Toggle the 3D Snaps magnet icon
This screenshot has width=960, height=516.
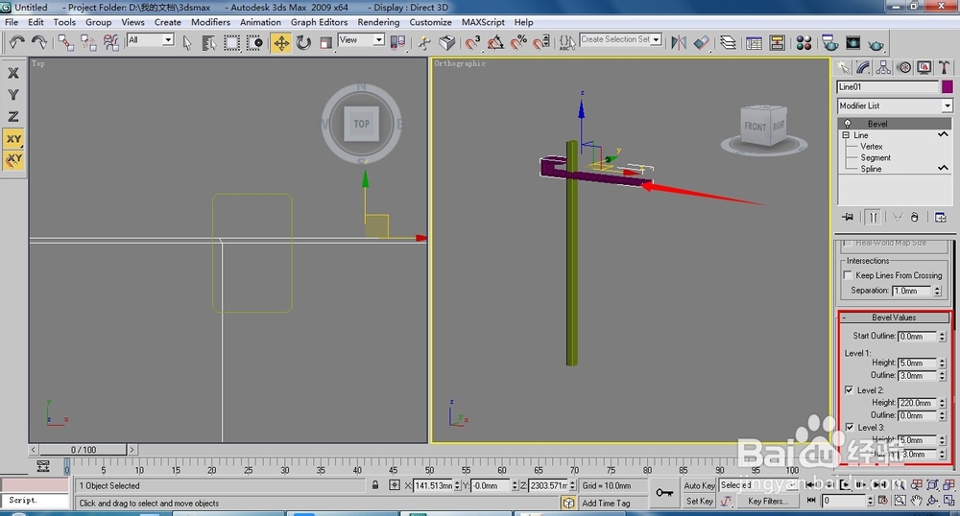(x=472, y=42)
